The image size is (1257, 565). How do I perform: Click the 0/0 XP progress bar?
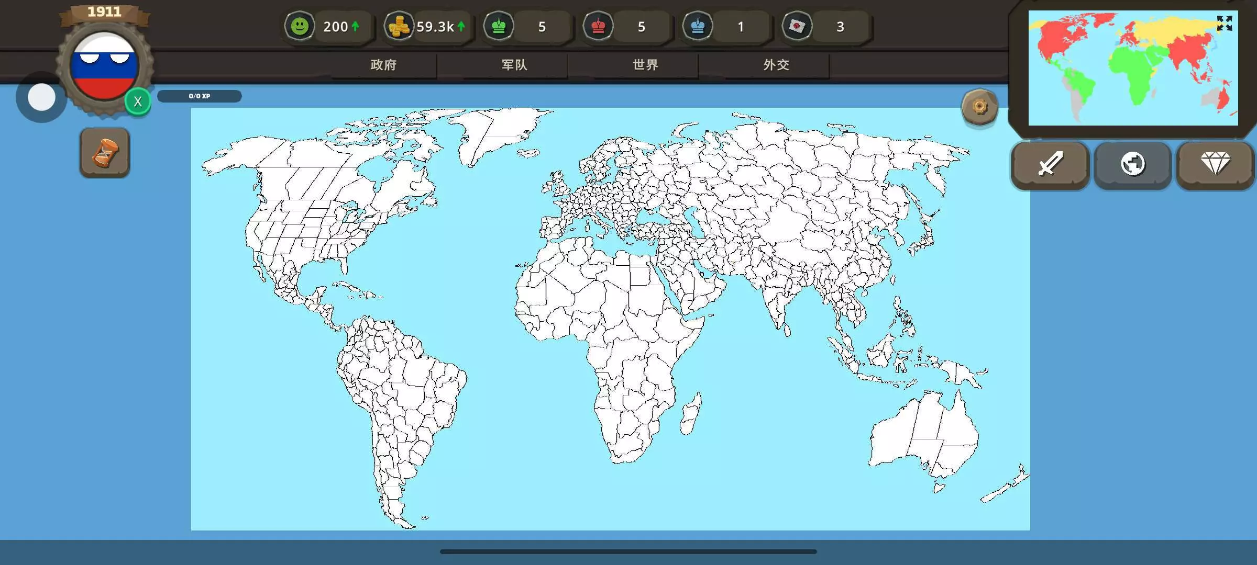199,96
